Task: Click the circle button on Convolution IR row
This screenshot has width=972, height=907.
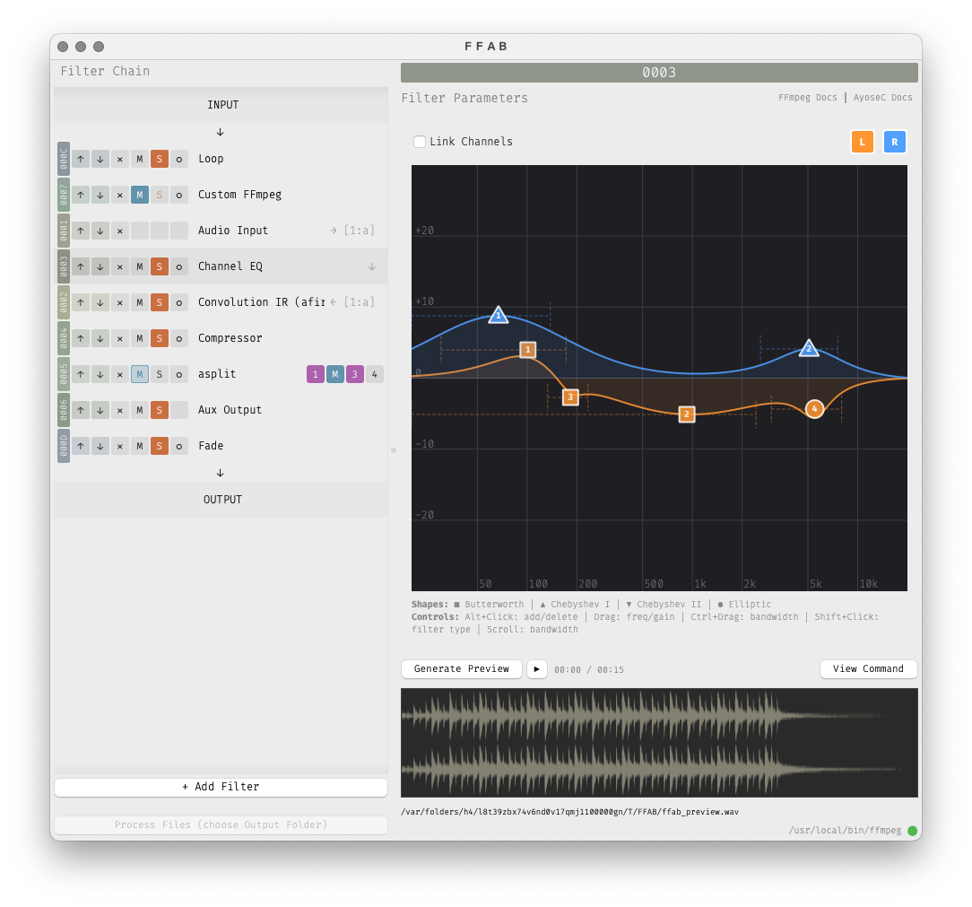Action: 179,302
